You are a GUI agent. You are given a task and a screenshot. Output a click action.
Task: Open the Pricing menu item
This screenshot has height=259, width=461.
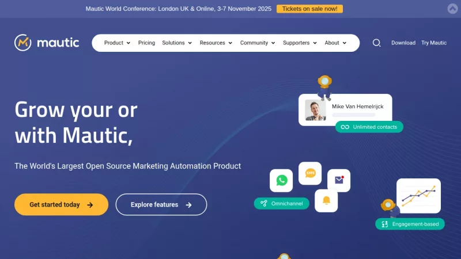146,43
